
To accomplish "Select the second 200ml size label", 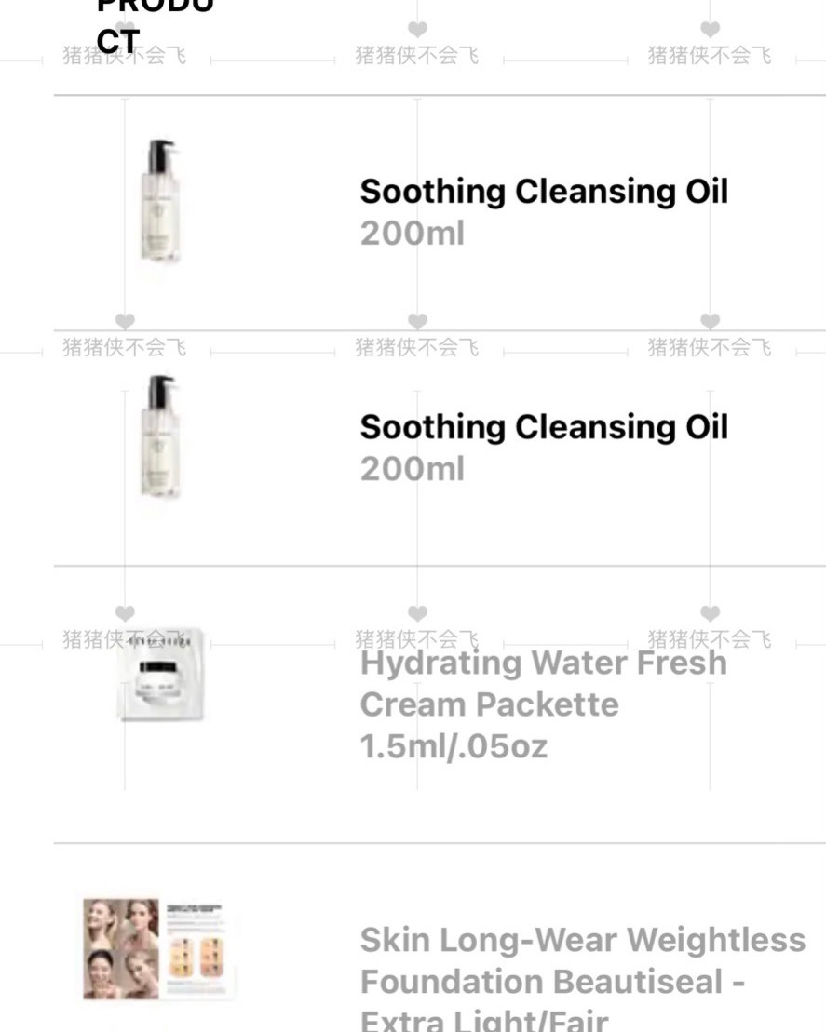I will click(x=413, y=469).
